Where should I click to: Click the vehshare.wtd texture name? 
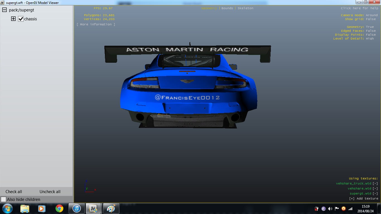point(360,189)
